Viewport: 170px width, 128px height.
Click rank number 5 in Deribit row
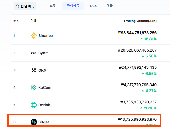click(x=14, y=105)
